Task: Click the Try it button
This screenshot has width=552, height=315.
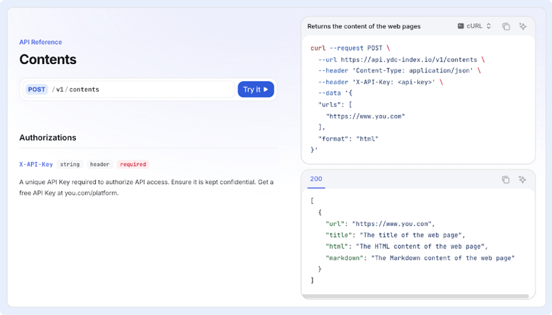Action: click(x=255, y=90)
